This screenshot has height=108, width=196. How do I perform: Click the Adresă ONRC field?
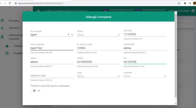coord(145,48)
